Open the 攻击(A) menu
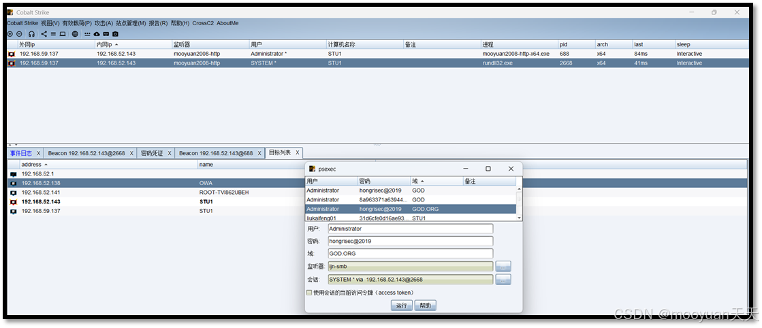 104,23
